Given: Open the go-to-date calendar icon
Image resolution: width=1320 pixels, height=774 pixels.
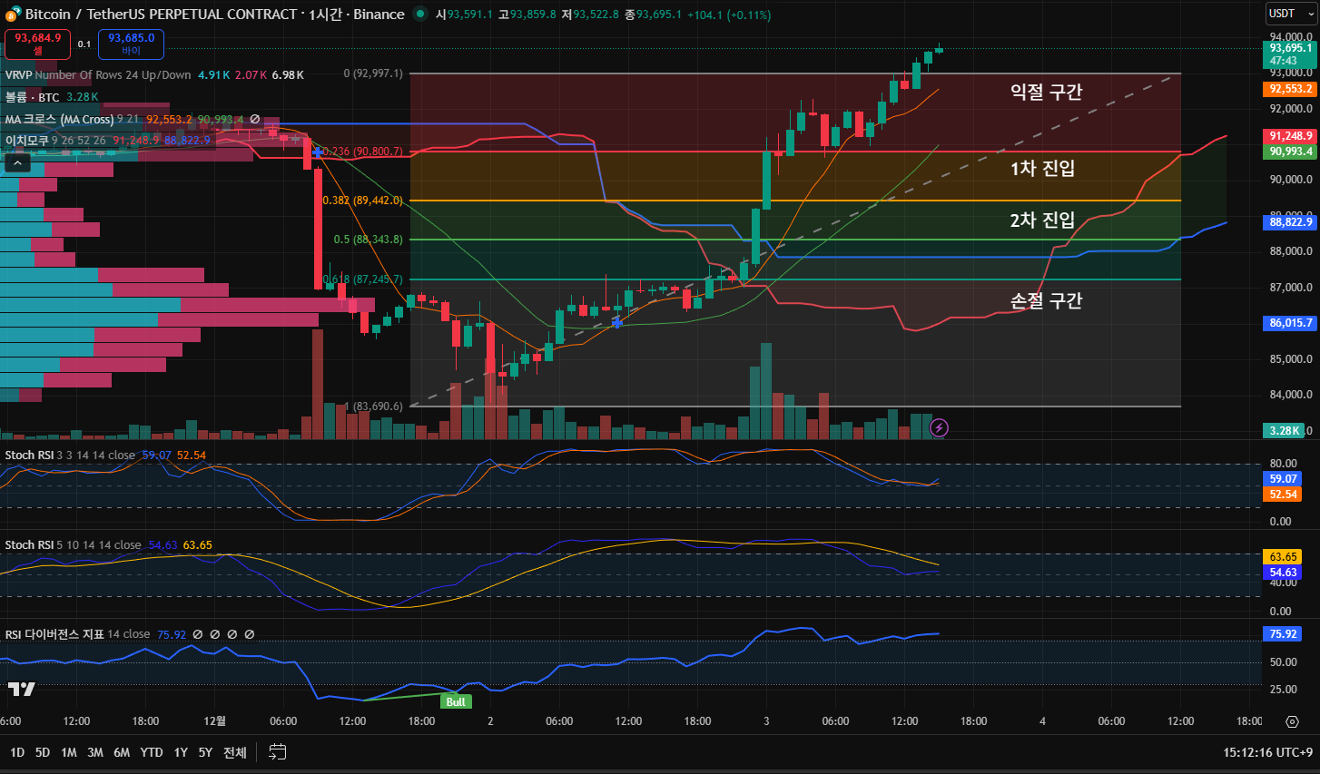Looking at the screenshot, I should 278,752.
